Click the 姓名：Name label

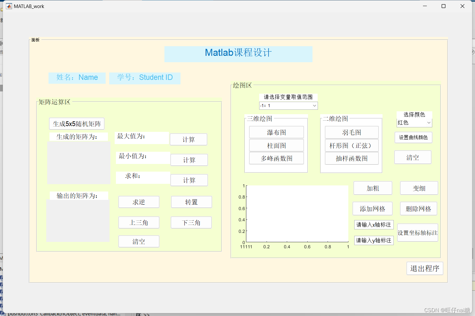(77, 78)
